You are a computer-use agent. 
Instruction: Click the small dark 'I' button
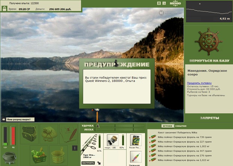pos(75,148)
